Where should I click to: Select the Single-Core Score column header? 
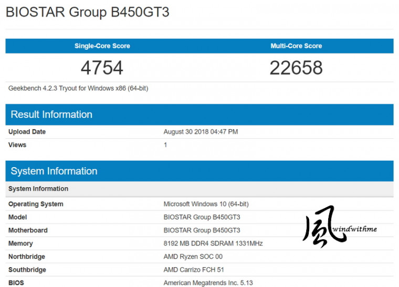click(102, 46)
